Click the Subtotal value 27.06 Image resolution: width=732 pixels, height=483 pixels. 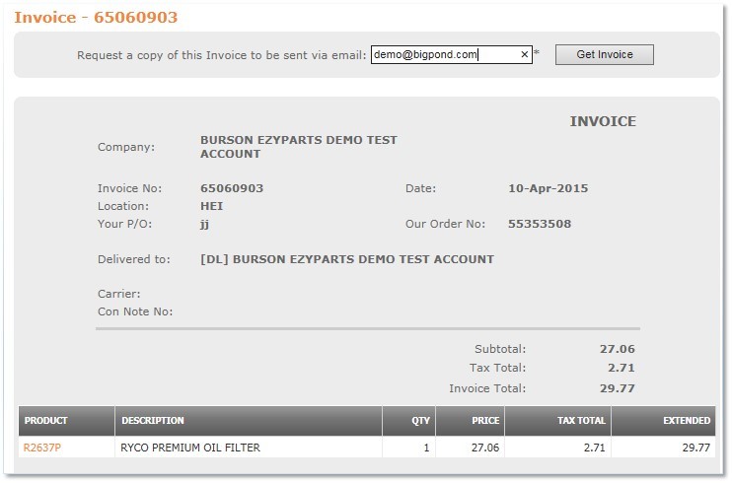(618, 349)
